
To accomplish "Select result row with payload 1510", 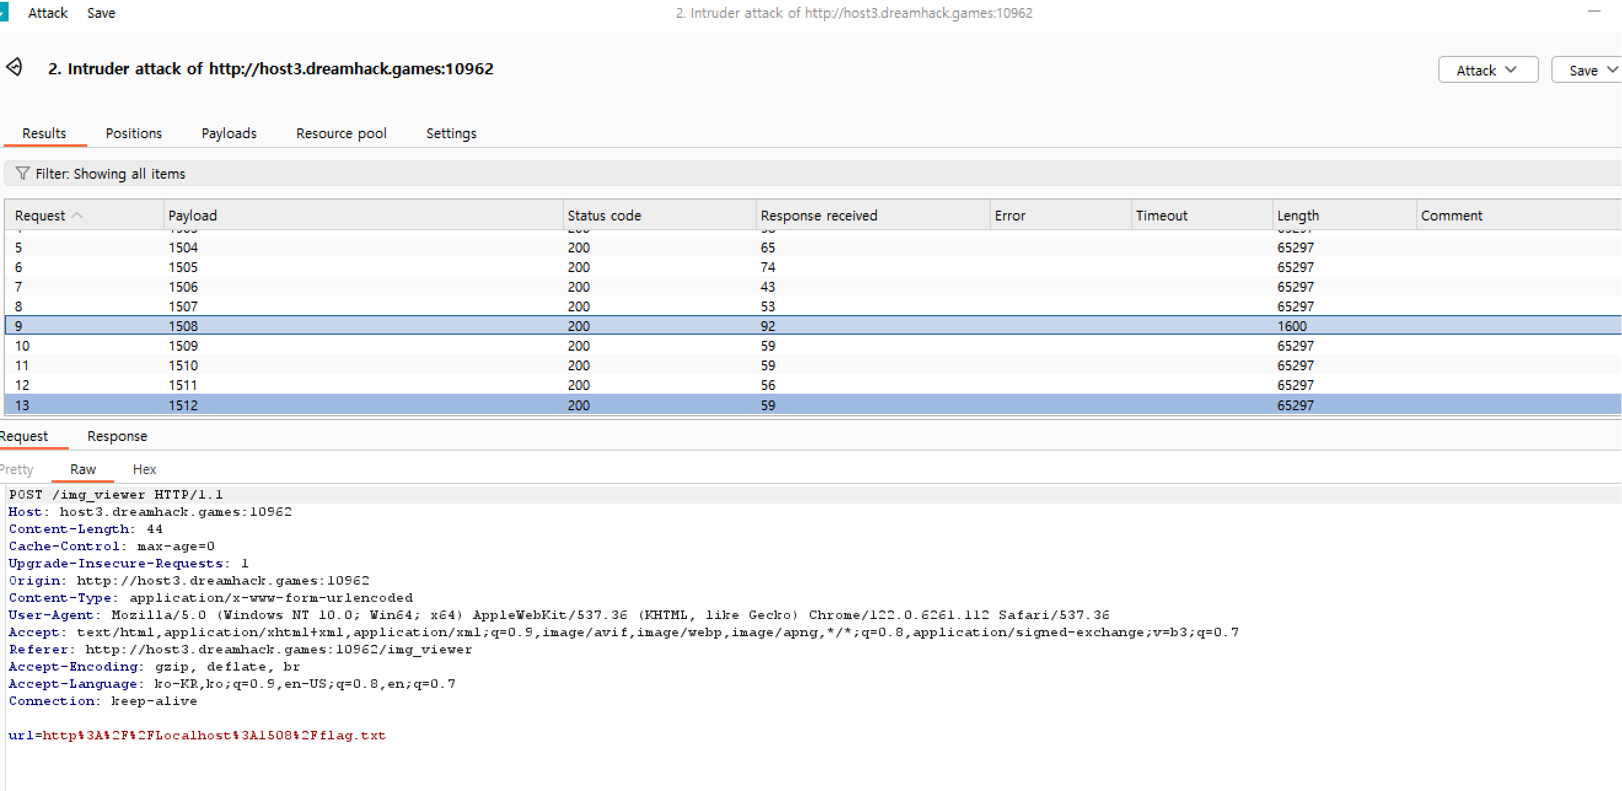I will click(x=182, y=365).
